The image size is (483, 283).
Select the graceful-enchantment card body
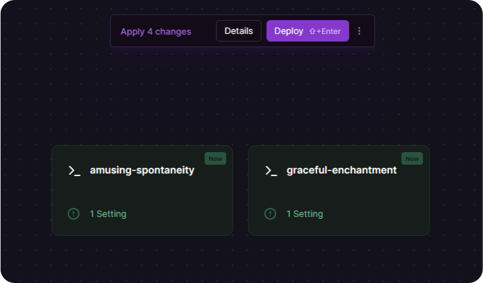click(339, 191)
